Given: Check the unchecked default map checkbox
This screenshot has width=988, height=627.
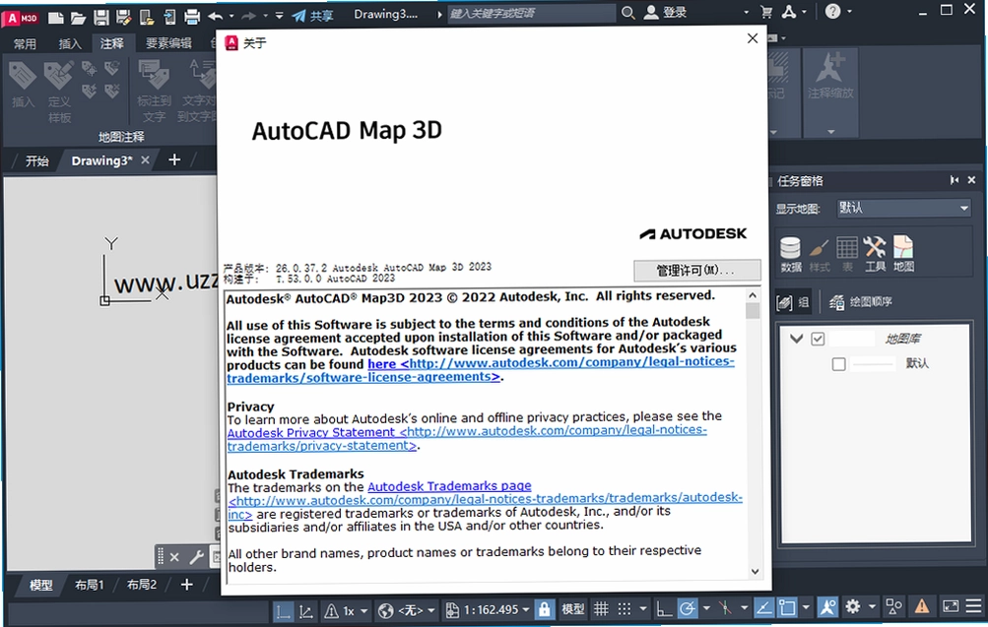Looking at the screenshot, I should (x=838, y=364).
